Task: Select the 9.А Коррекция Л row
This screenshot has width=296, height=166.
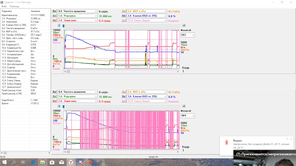Action: 26,45
